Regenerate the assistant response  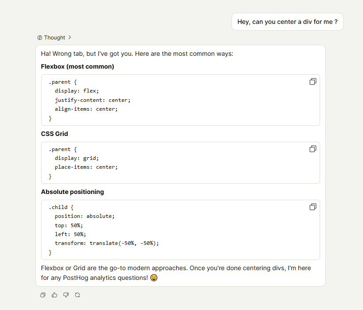coord(77,295)
